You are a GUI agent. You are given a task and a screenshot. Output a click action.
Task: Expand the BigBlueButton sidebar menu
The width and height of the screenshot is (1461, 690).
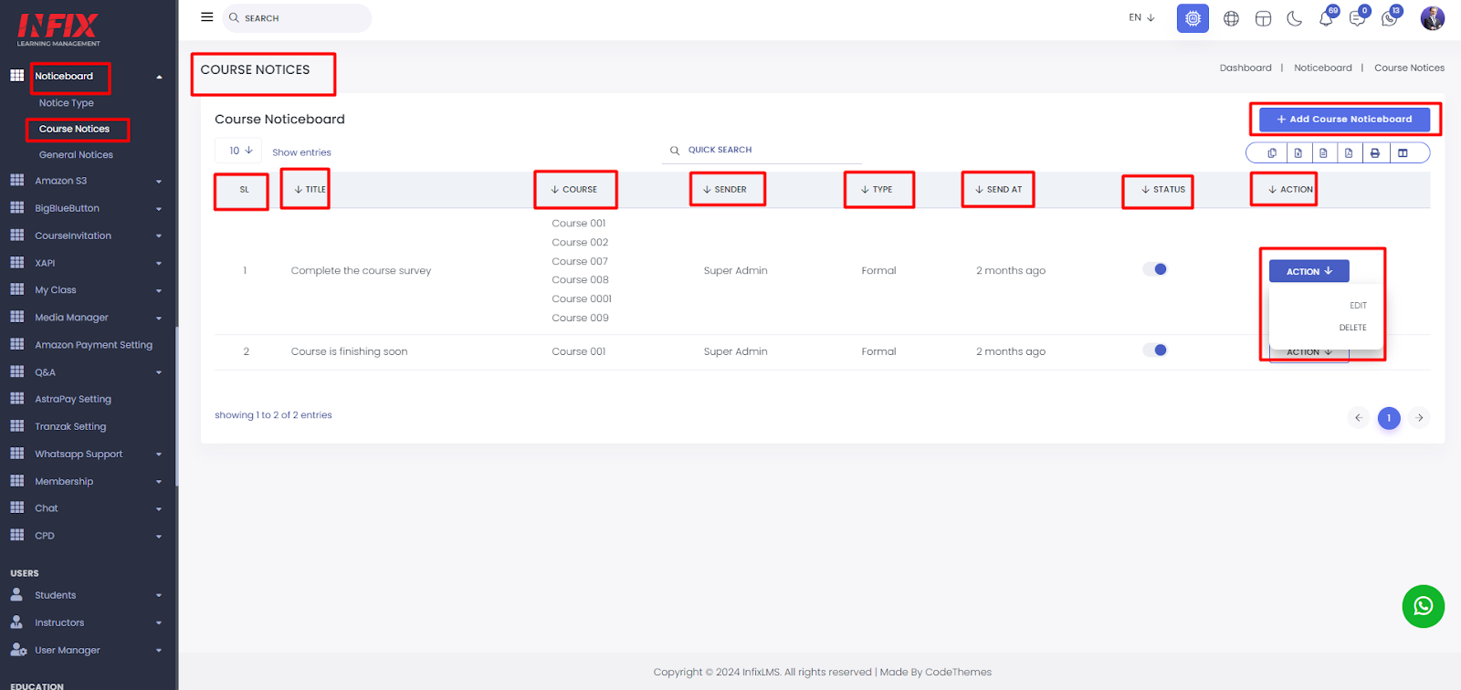tap(159, 209)
